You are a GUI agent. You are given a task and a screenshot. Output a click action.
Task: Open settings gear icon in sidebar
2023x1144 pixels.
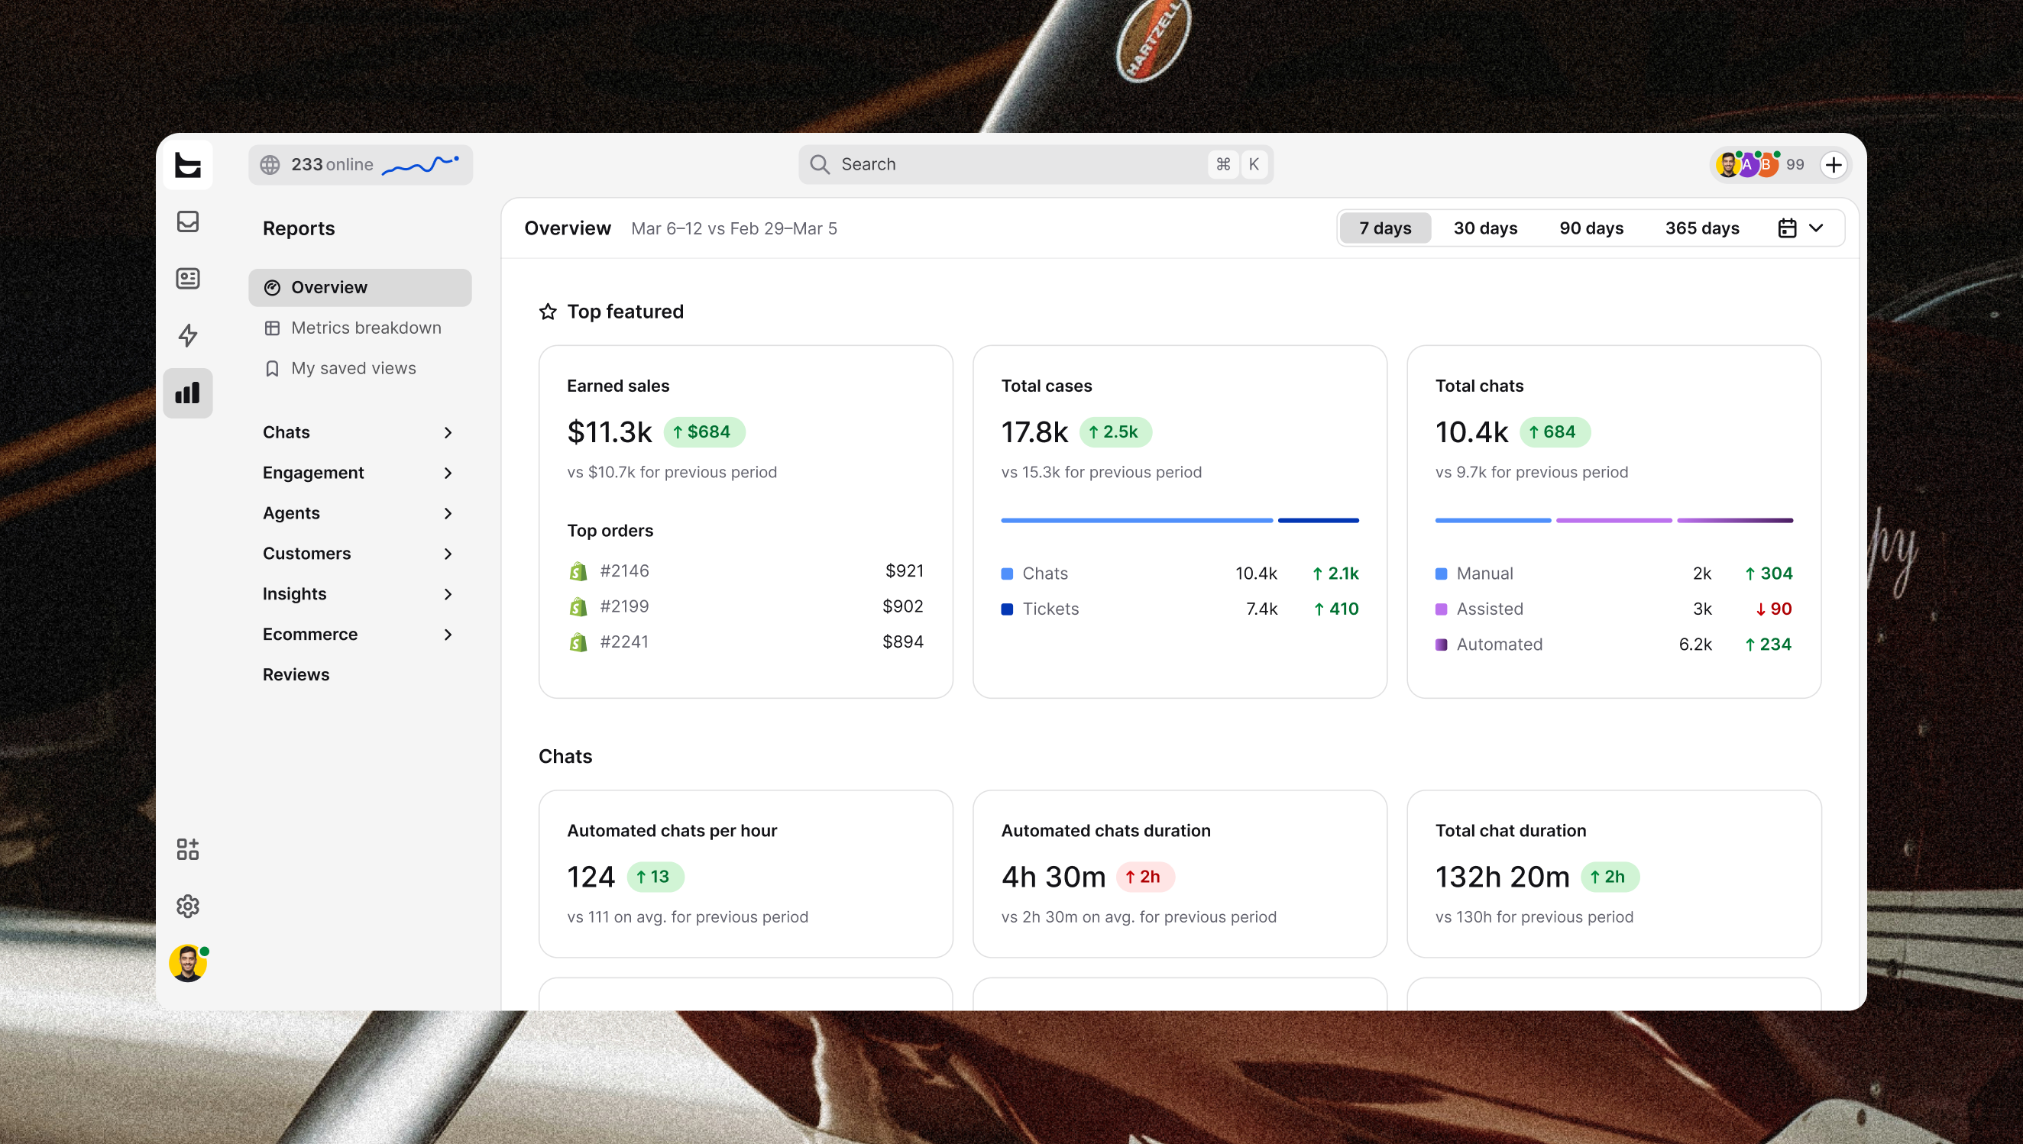188,906
